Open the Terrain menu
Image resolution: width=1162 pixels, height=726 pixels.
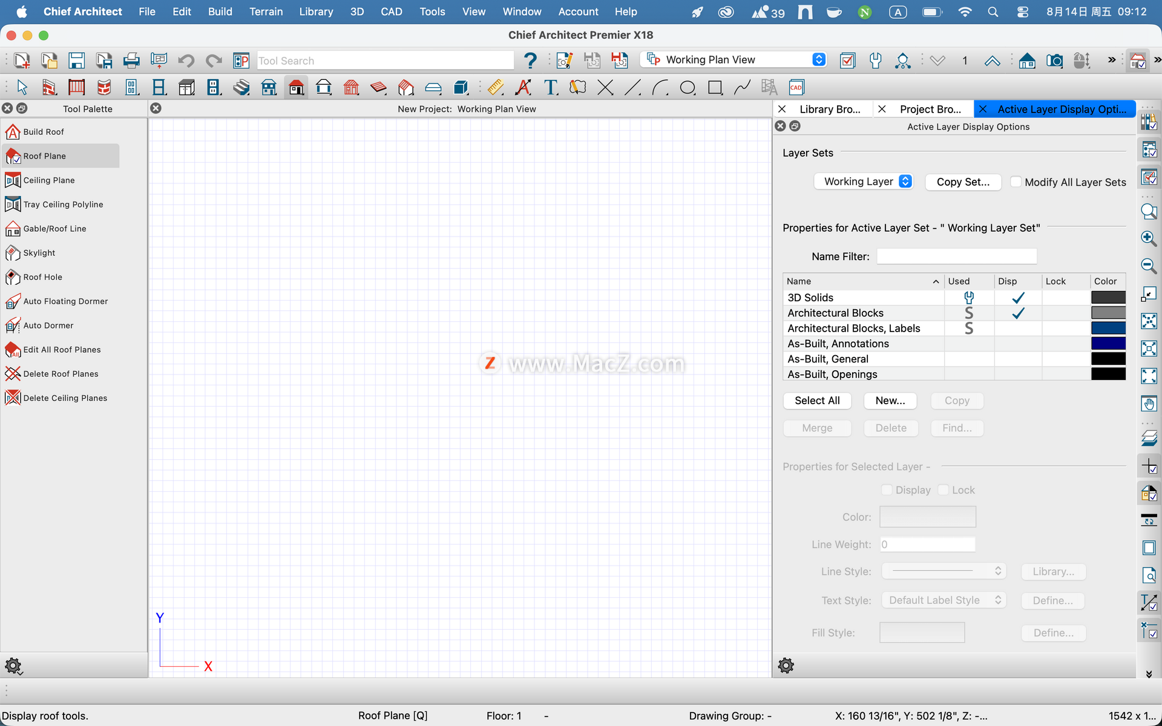pos(266,11)
